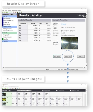Select Start-up section in Navigation Panel
Screen dimensions: 93x112
(10, 16)
